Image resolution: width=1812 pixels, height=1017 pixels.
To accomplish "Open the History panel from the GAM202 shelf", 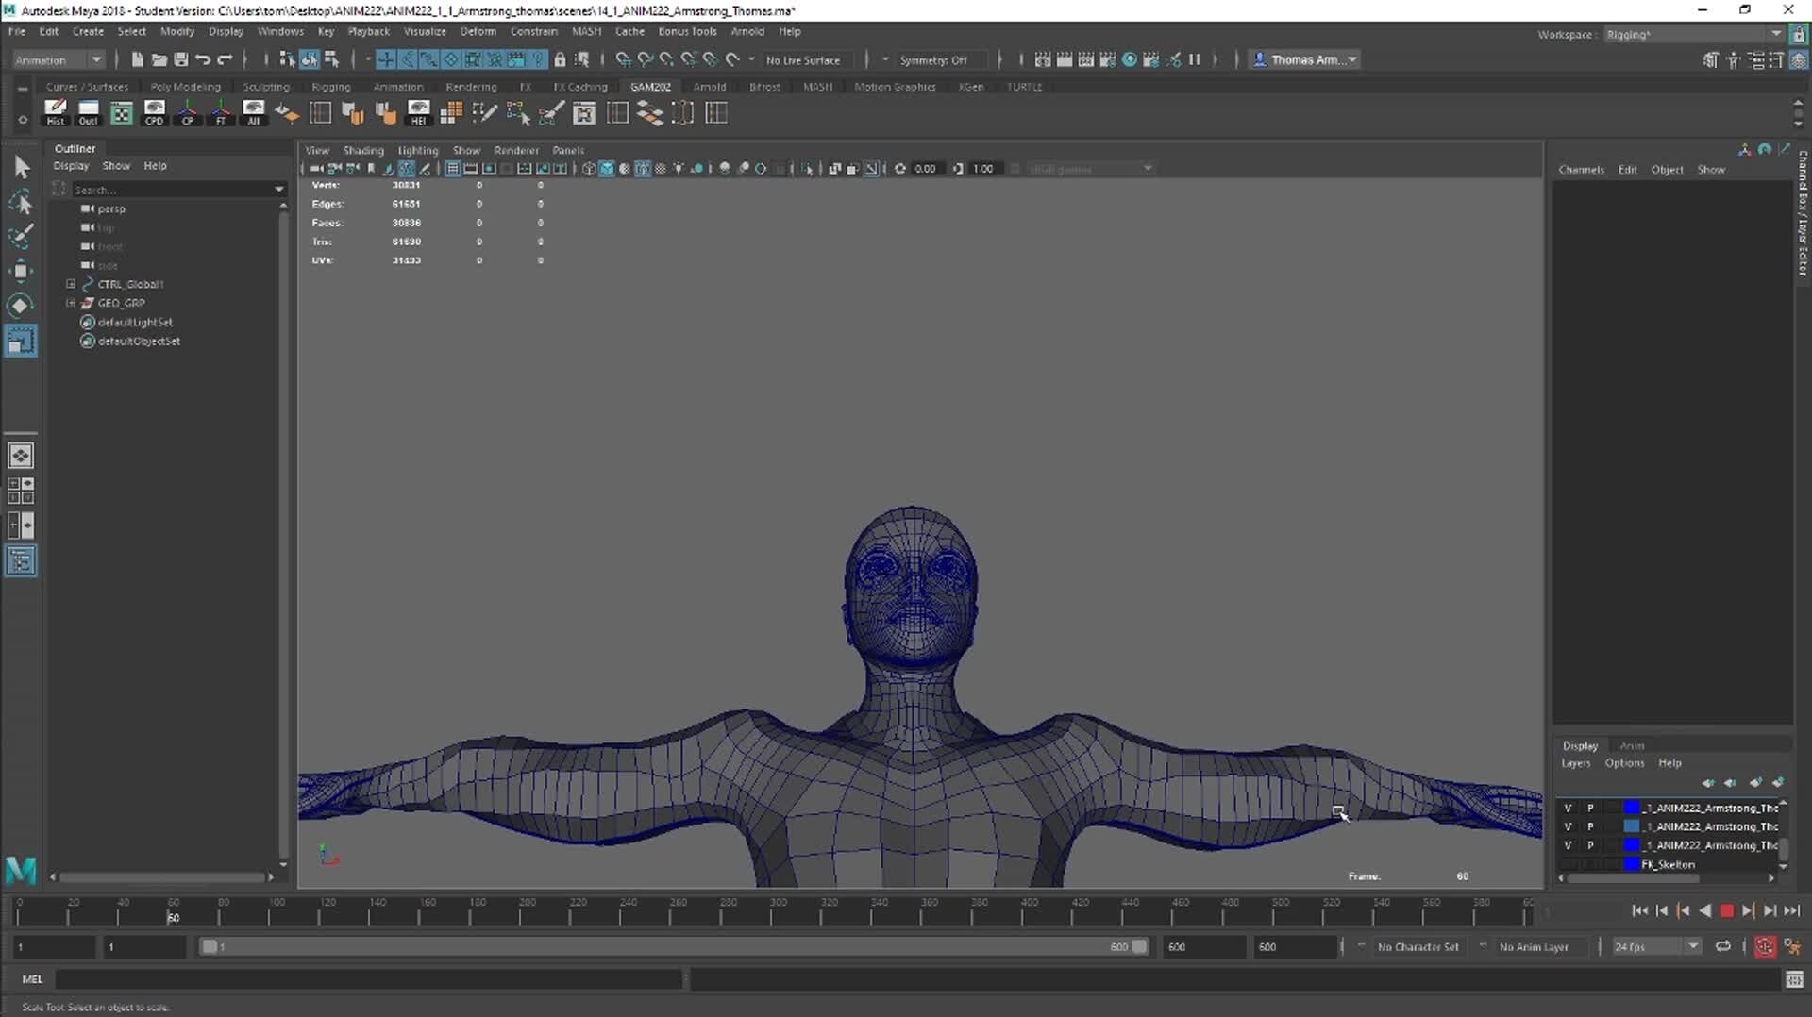I will (x=56, y=112).
